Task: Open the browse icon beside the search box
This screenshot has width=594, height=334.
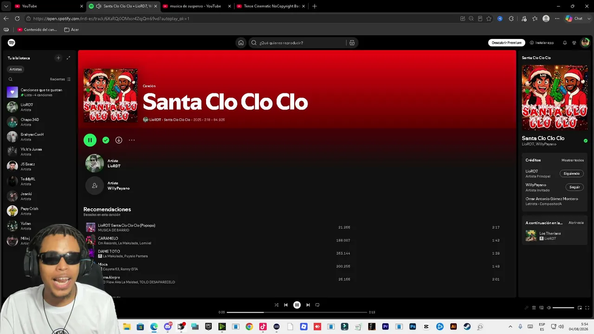Action: click(x=352, y=43)
